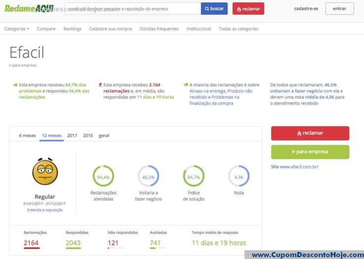Click the green truck icon beside complaint topics
This screenshot has width=364, height=259.
click(x=186, y=85)
